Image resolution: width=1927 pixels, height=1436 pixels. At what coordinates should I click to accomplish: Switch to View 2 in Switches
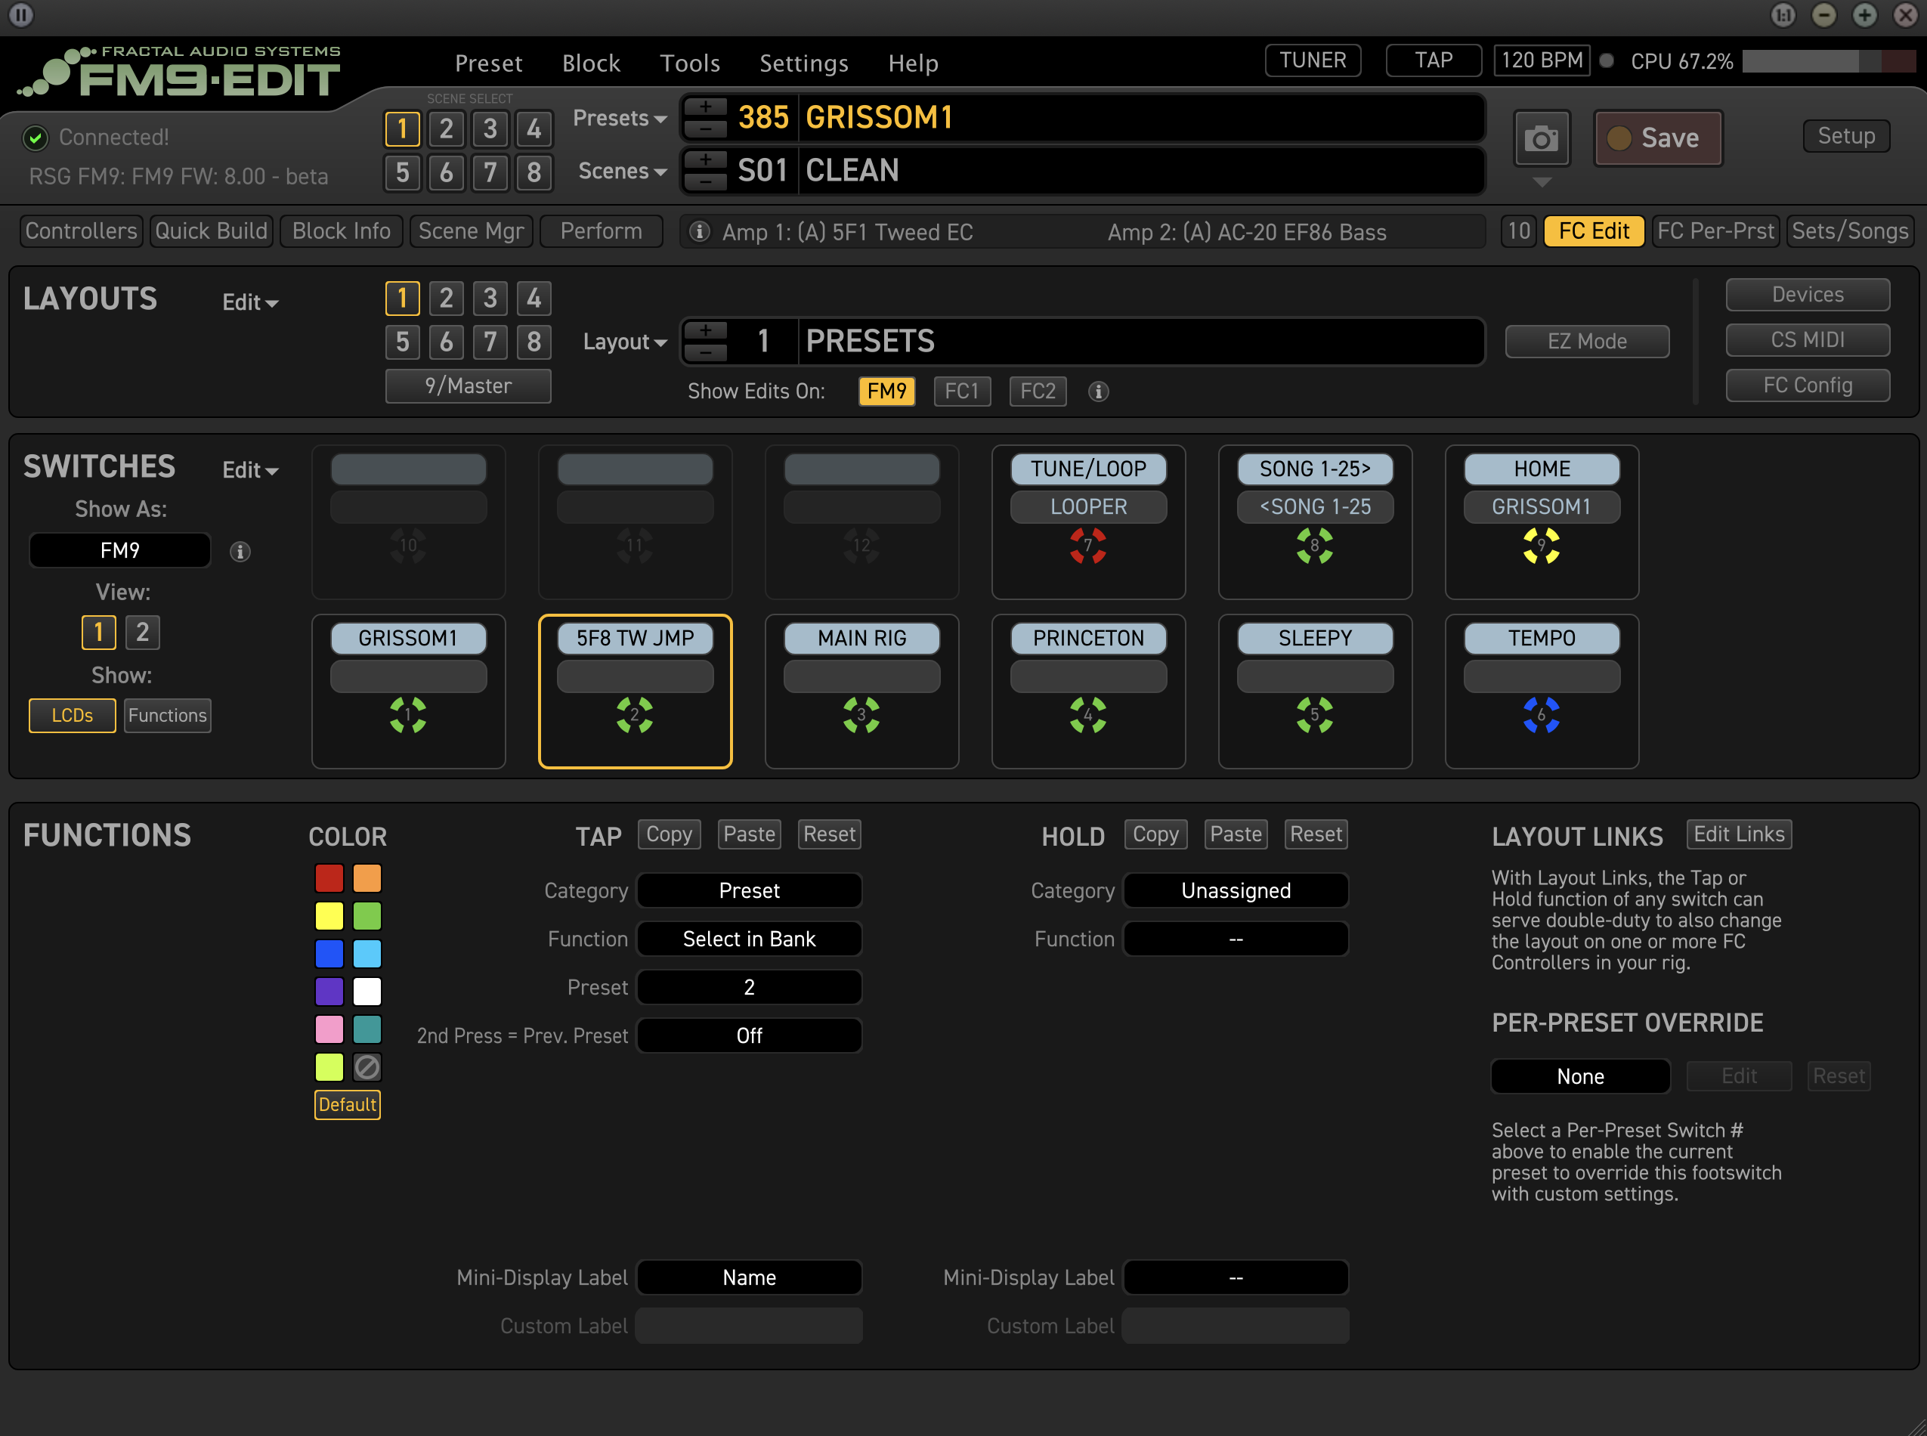click(143, 632)
